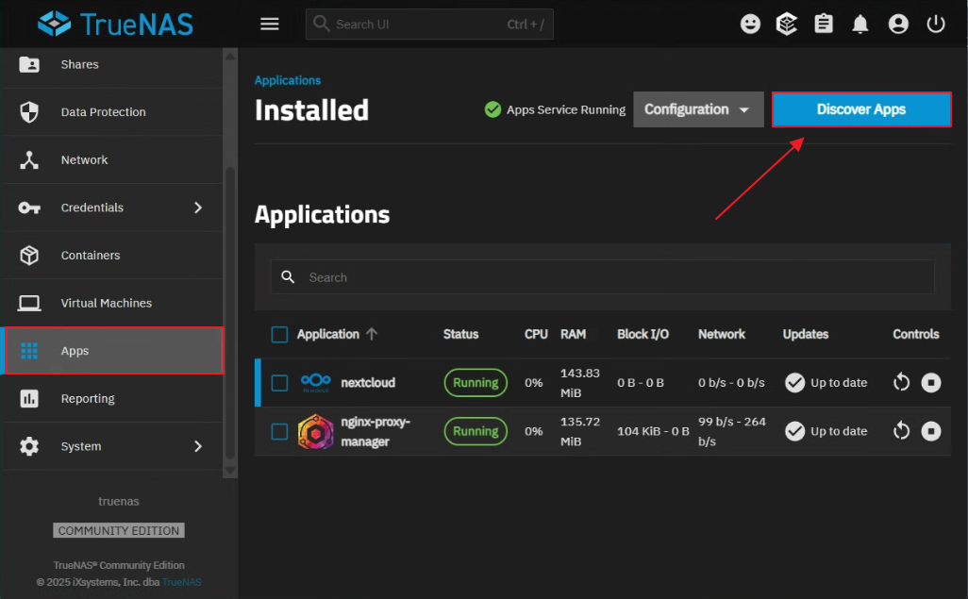Screen dimensions: 968x599
Task: Click the Shares folder icon
Action: point(29,64)
